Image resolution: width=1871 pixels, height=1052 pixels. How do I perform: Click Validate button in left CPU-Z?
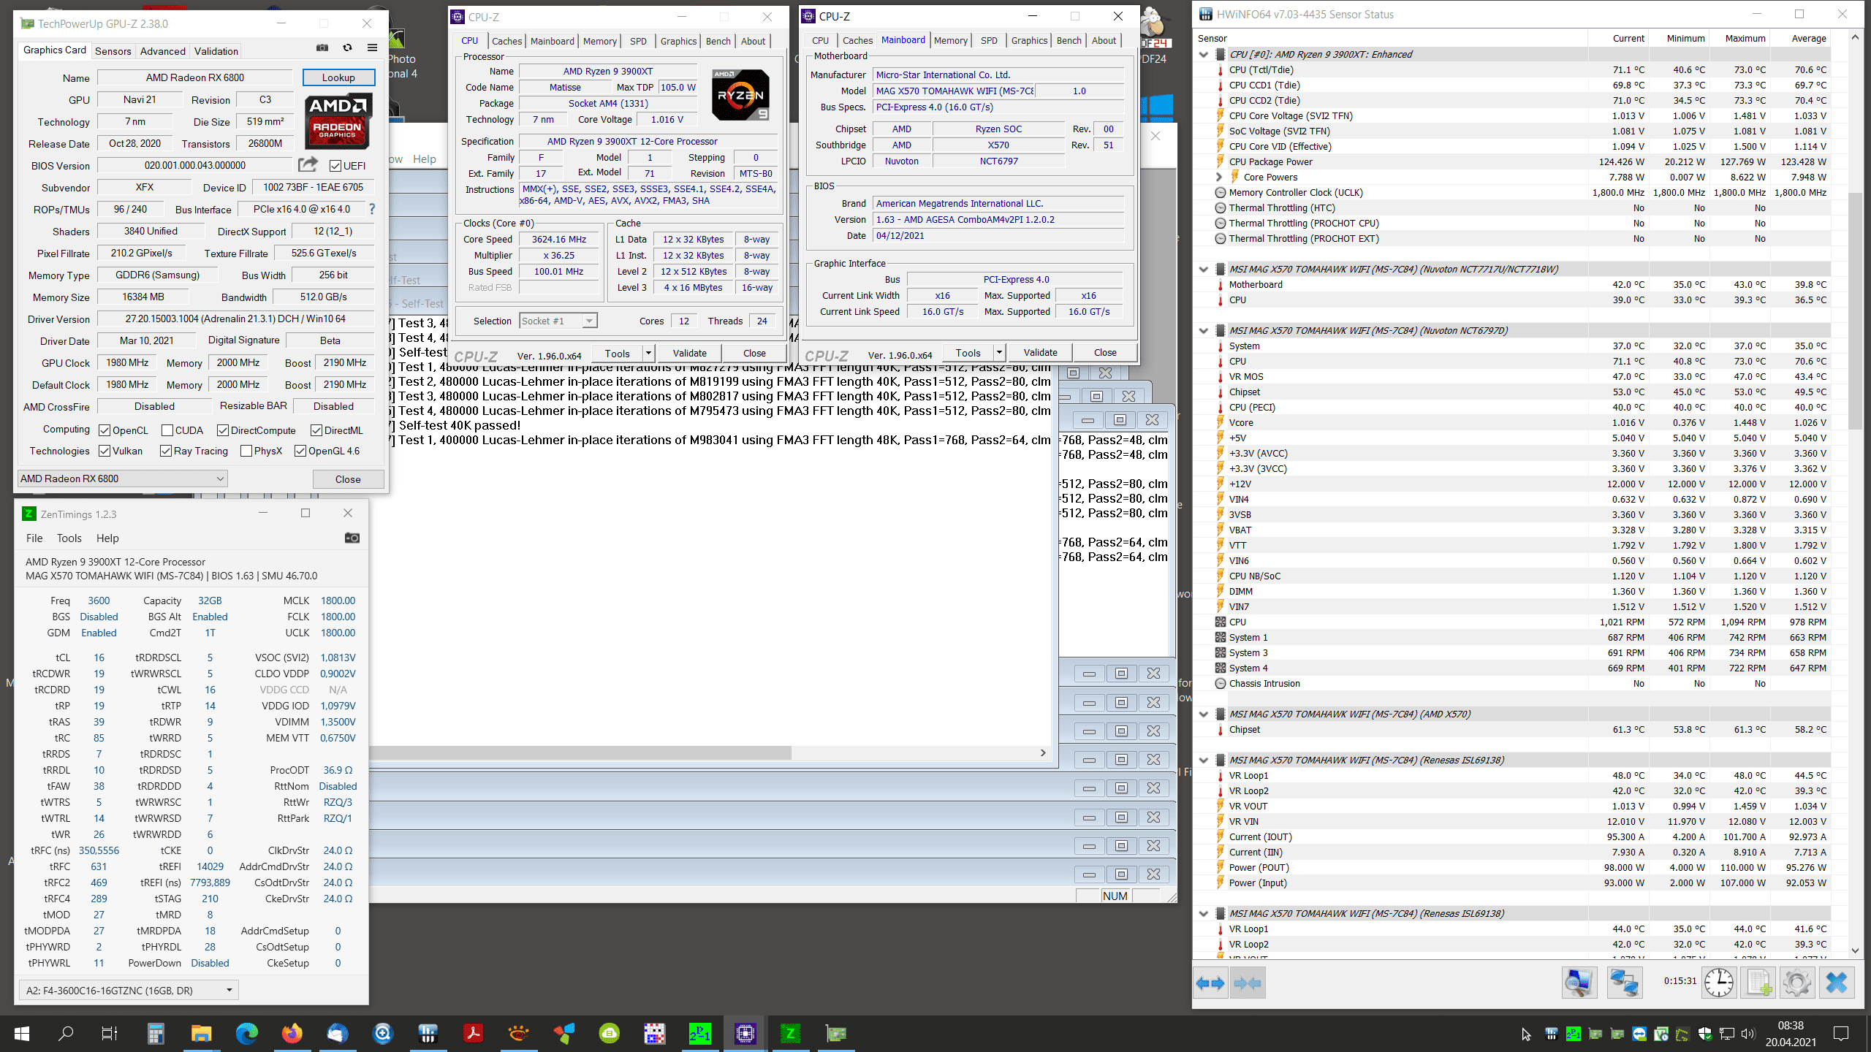click(x=689, y=354)
